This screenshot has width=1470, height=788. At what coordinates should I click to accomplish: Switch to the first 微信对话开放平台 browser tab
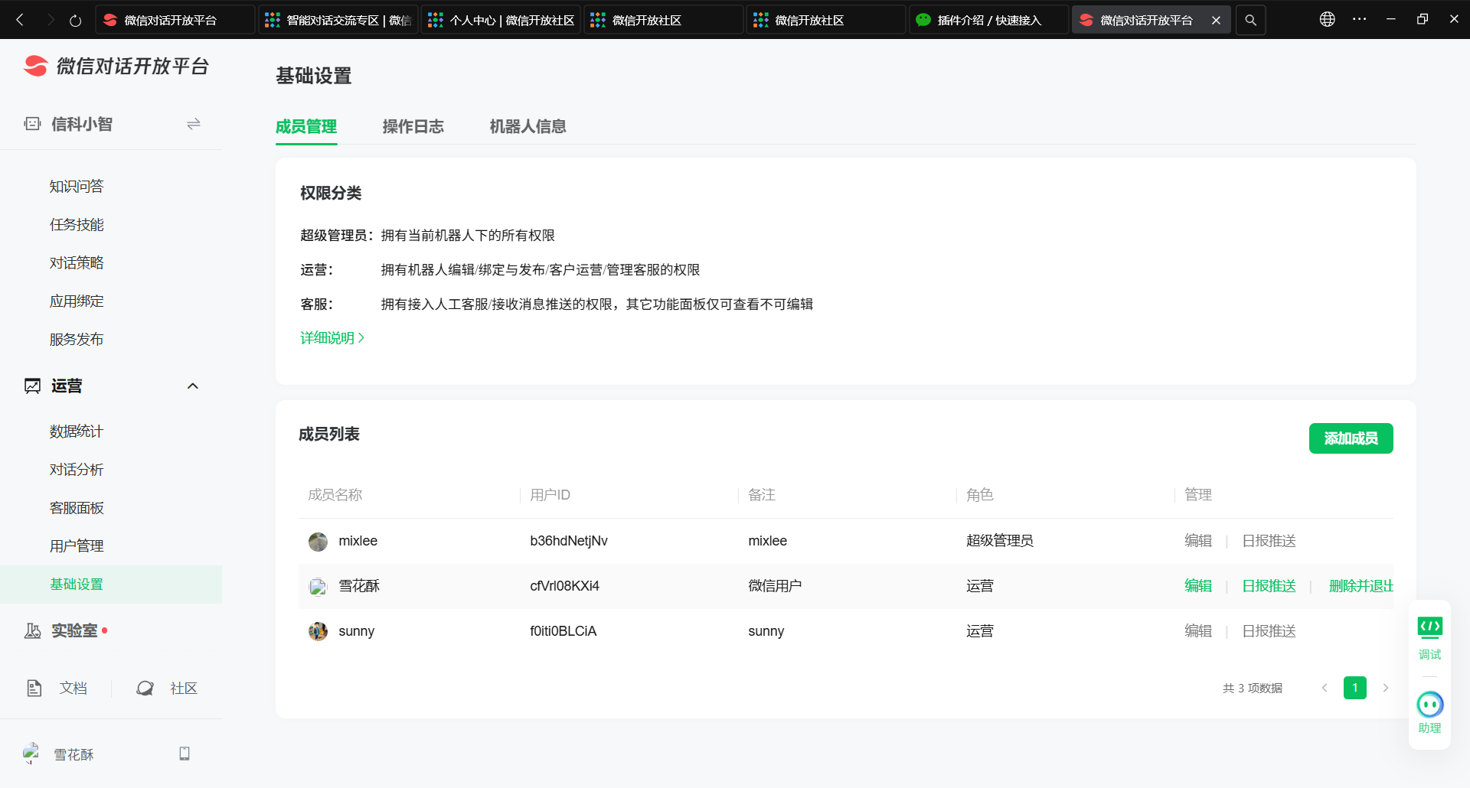pos(175,20)
